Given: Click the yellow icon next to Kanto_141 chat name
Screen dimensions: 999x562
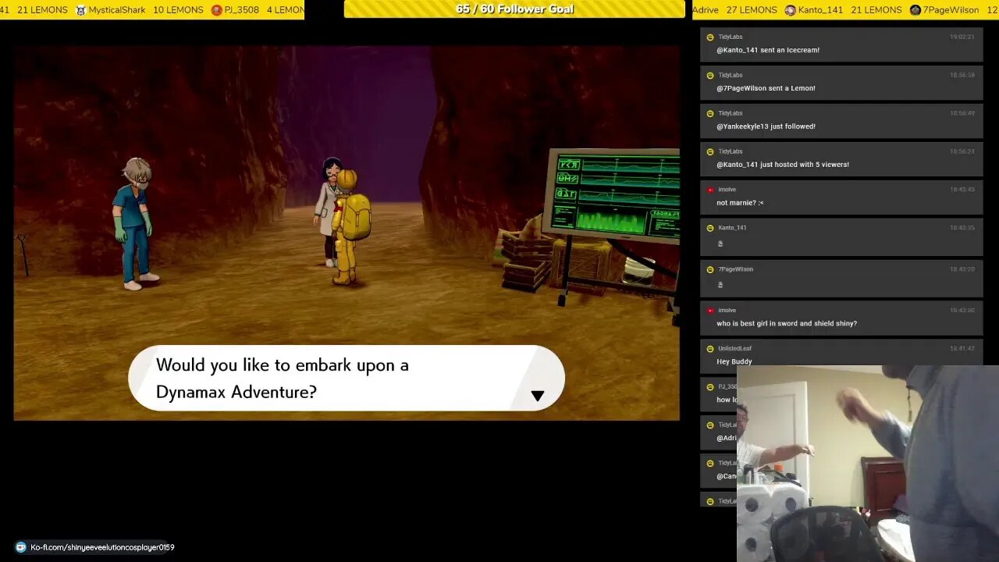Looking at the screenshot, I should click(709, 228).
